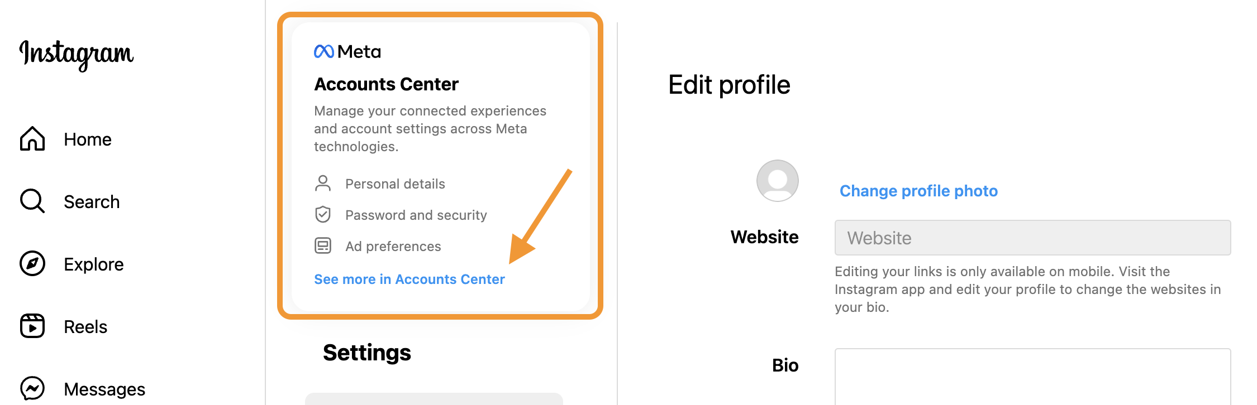Viewport: 1257px width, 405px height.
Task: Click the Meta infinity logo
Action: pos(324,51)
